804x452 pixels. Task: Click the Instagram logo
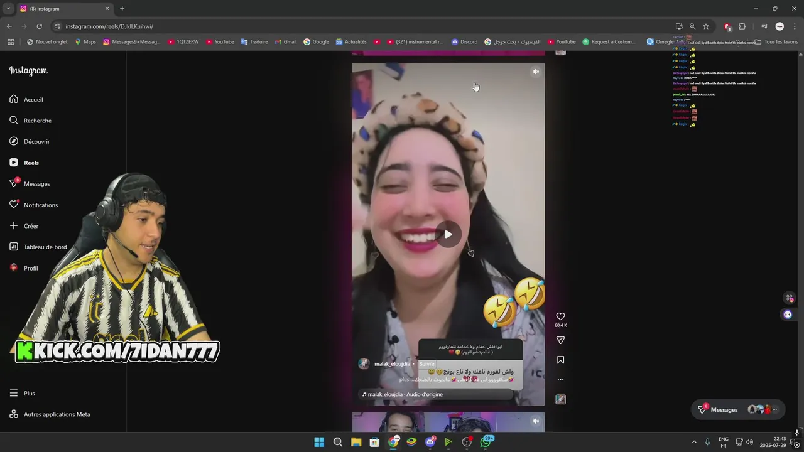coord(28,70)
